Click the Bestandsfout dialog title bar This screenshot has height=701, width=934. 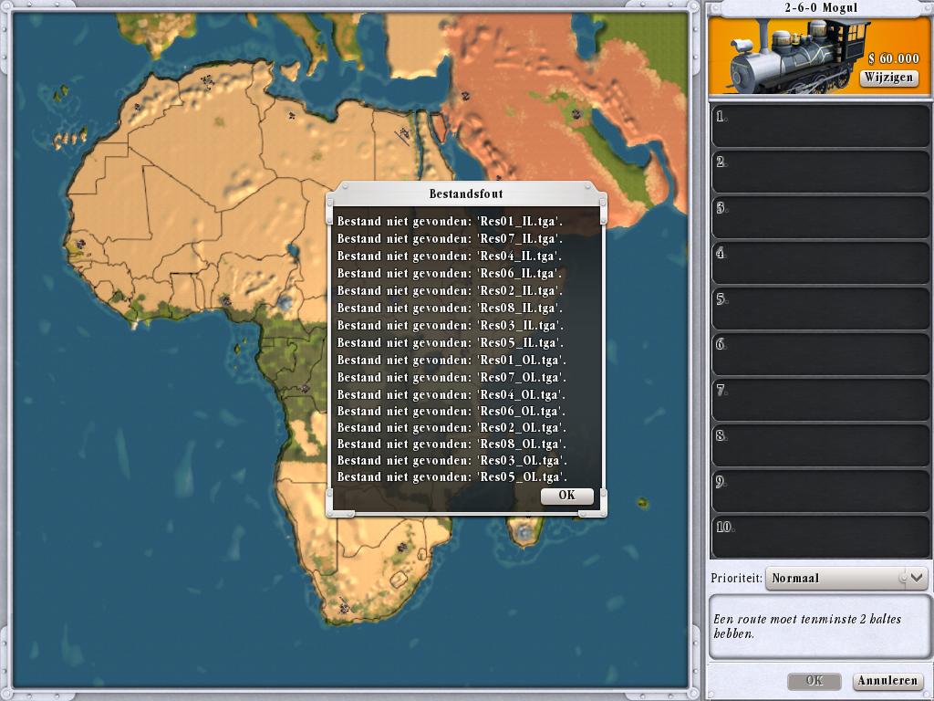tap(466, 194)
